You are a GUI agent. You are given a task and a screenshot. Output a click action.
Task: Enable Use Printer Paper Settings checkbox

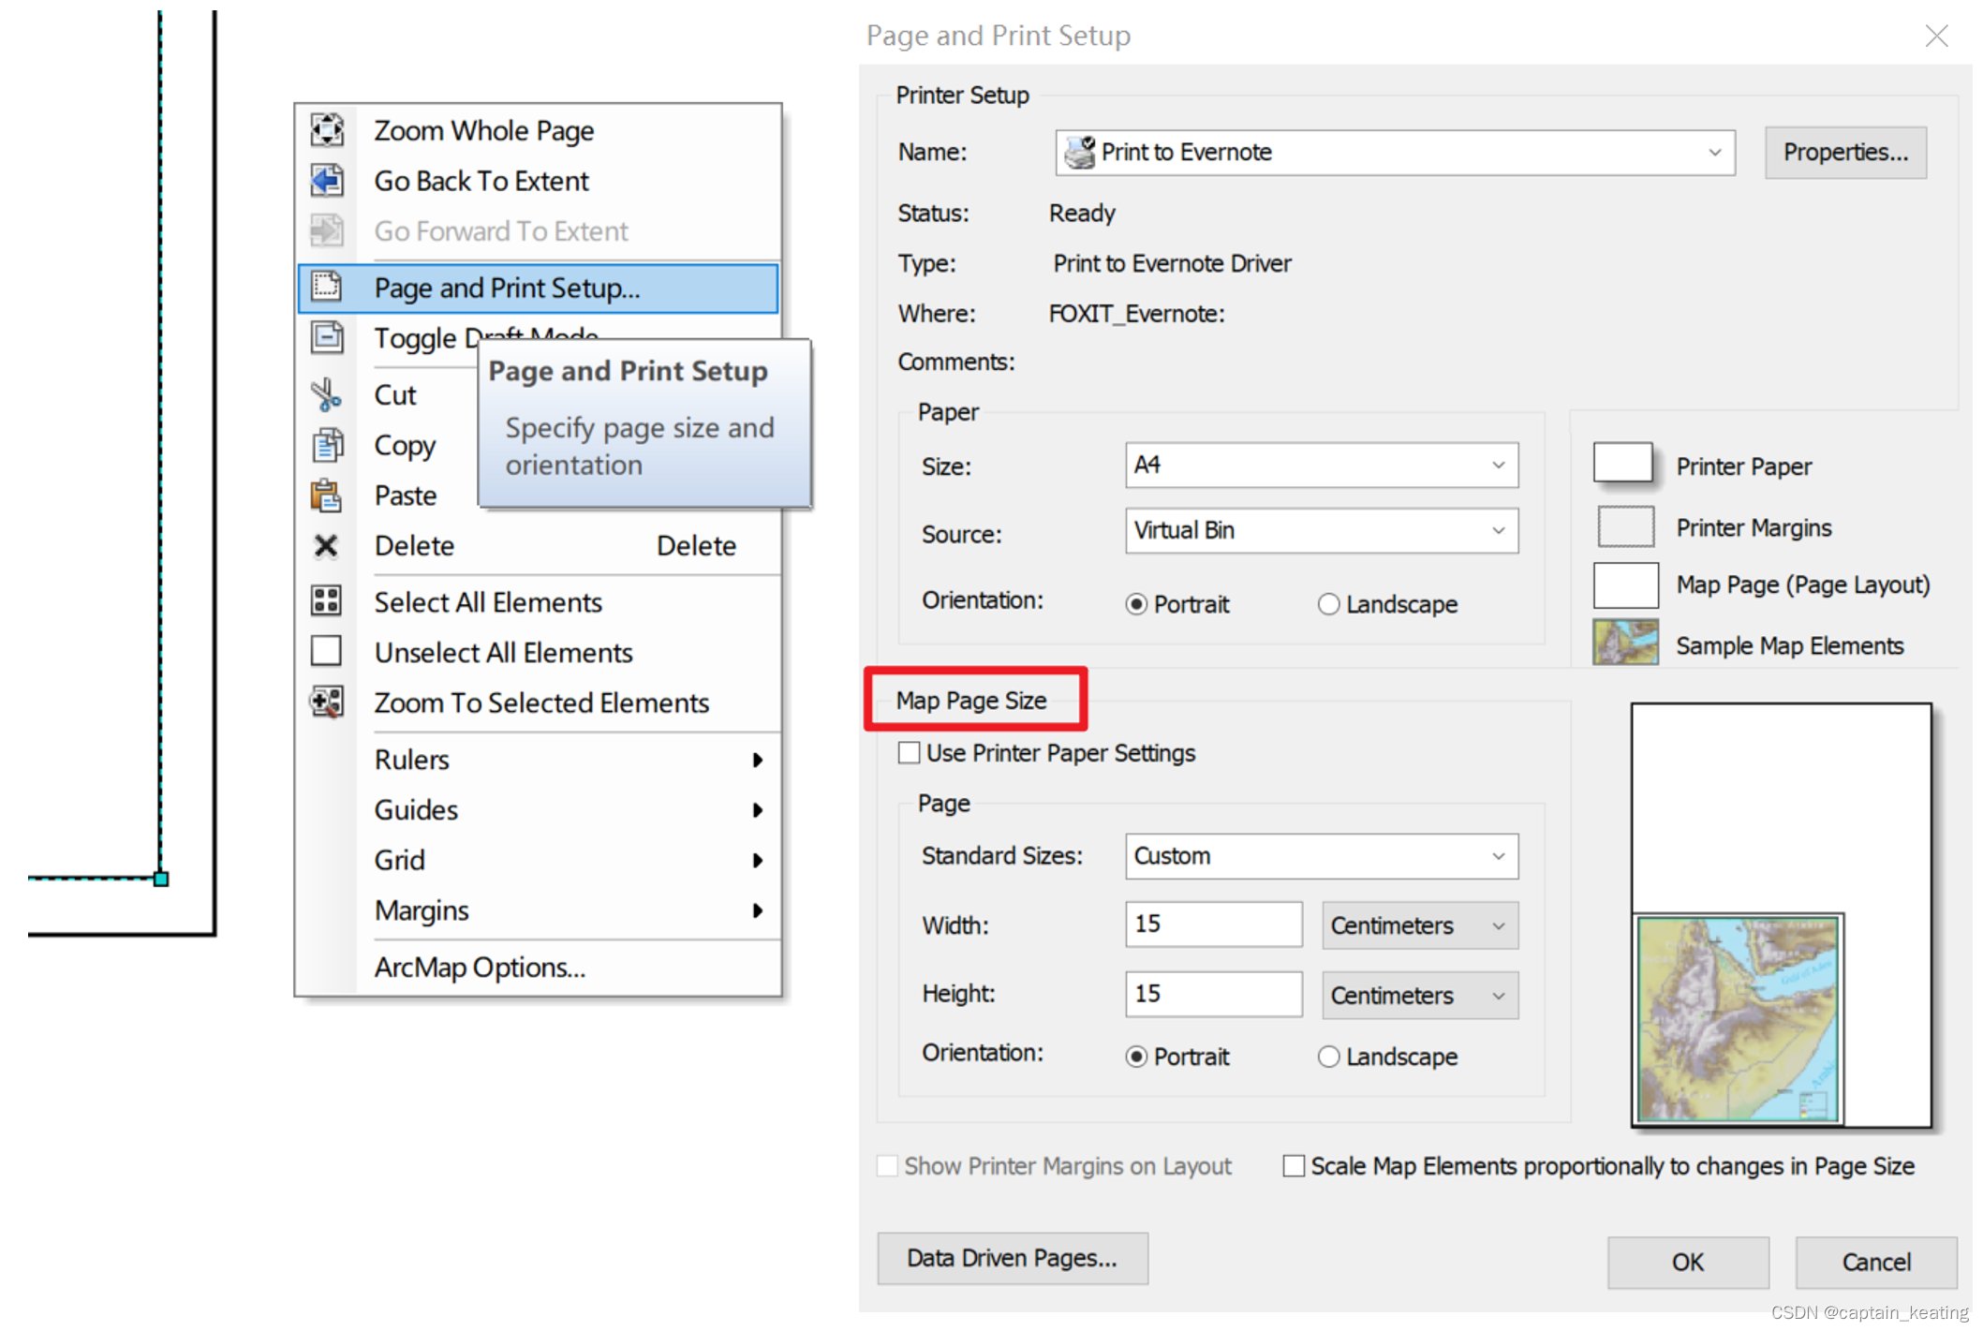coord(909,753)
